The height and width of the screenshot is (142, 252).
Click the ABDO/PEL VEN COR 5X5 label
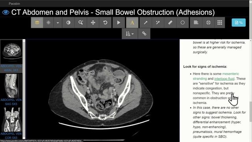[11, 136]
